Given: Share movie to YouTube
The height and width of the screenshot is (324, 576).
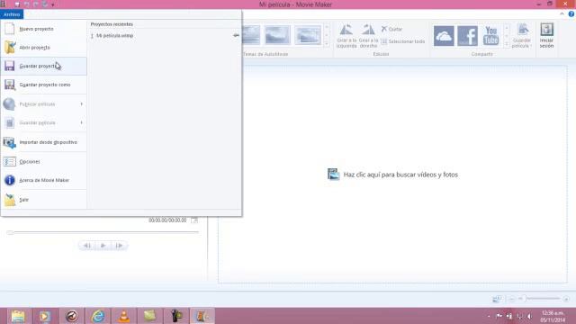Looking at the screenshot, I should pyautogui.click(x=490, y=36).
